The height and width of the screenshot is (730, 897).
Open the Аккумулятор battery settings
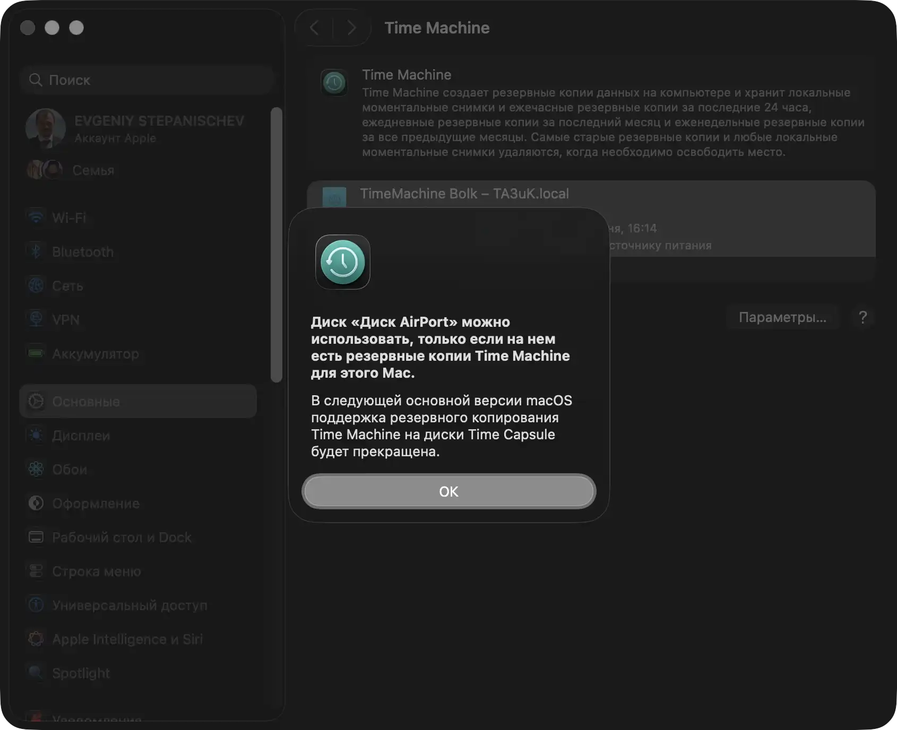[138, 353]
